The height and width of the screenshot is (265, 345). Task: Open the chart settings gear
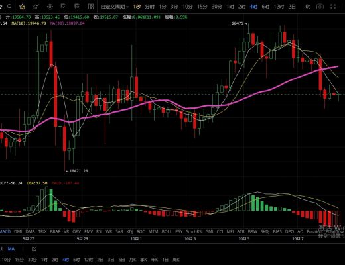[x=50, y=7]
